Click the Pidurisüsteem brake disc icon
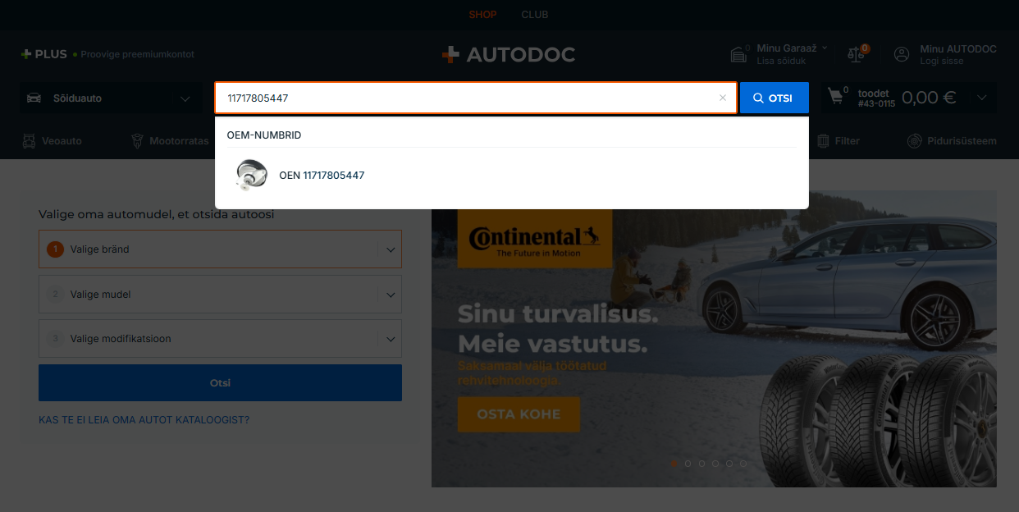 914,141
